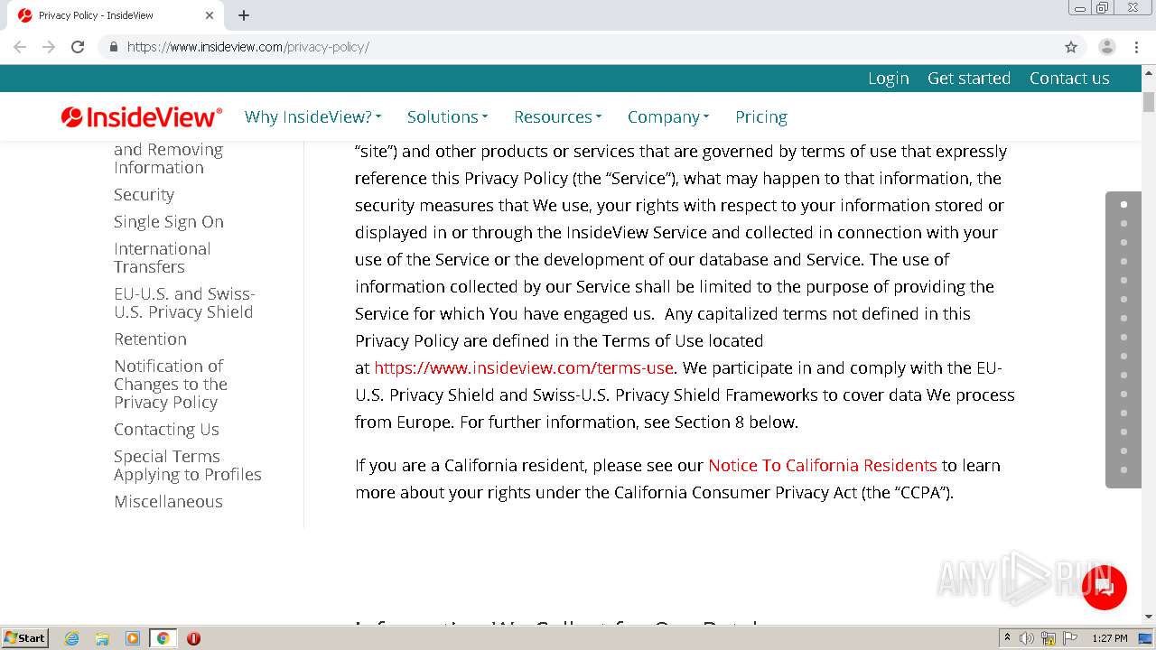
Task: Jump to Single Sign On section
Action: (169, 221)
